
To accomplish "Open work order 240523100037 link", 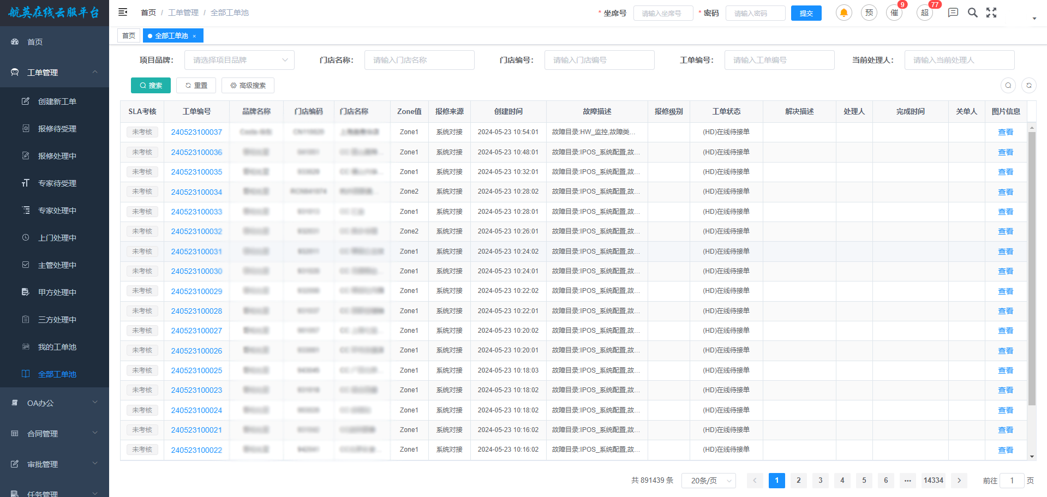I will pyautogui.click(x=196, y=132).
